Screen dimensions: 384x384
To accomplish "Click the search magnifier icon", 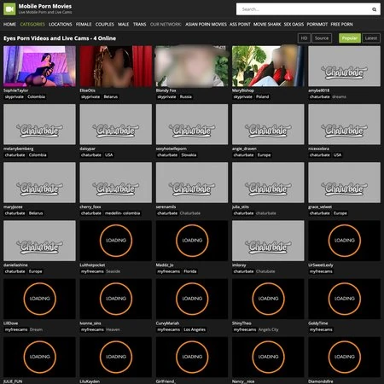I will pos(374,9).
